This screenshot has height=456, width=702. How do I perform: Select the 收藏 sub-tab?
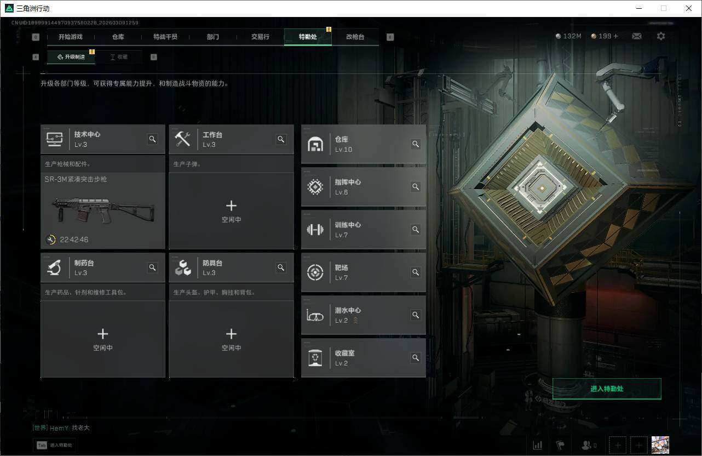coord(118,56)
